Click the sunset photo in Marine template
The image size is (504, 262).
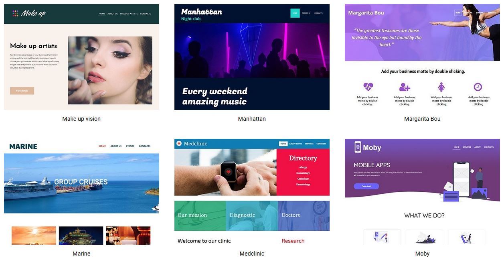pos(34,236)
